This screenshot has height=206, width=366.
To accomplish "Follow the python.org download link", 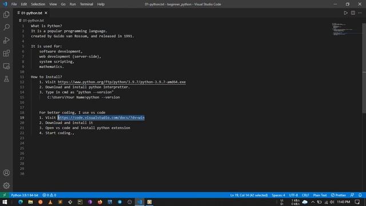I will pyautogui.click(x=122, y=82).
